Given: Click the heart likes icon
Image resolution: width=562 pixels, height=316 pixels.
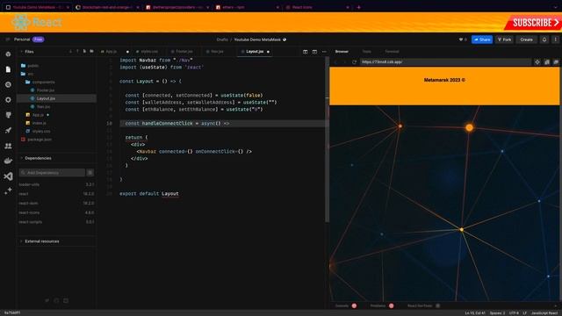Looking at the screenshot, I should [461, 39].
